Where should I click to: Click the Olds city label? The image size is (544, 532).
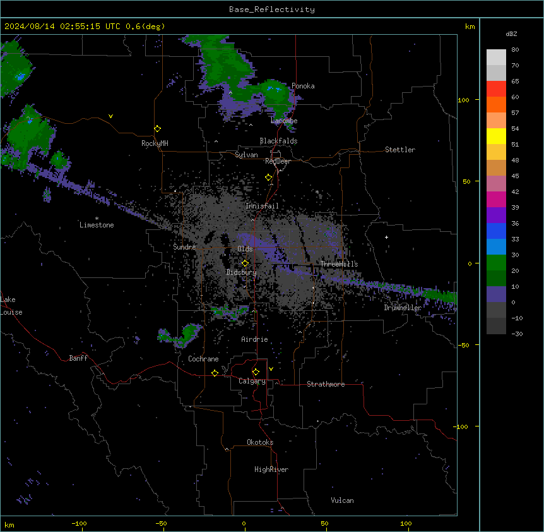[x=245, y=249]
